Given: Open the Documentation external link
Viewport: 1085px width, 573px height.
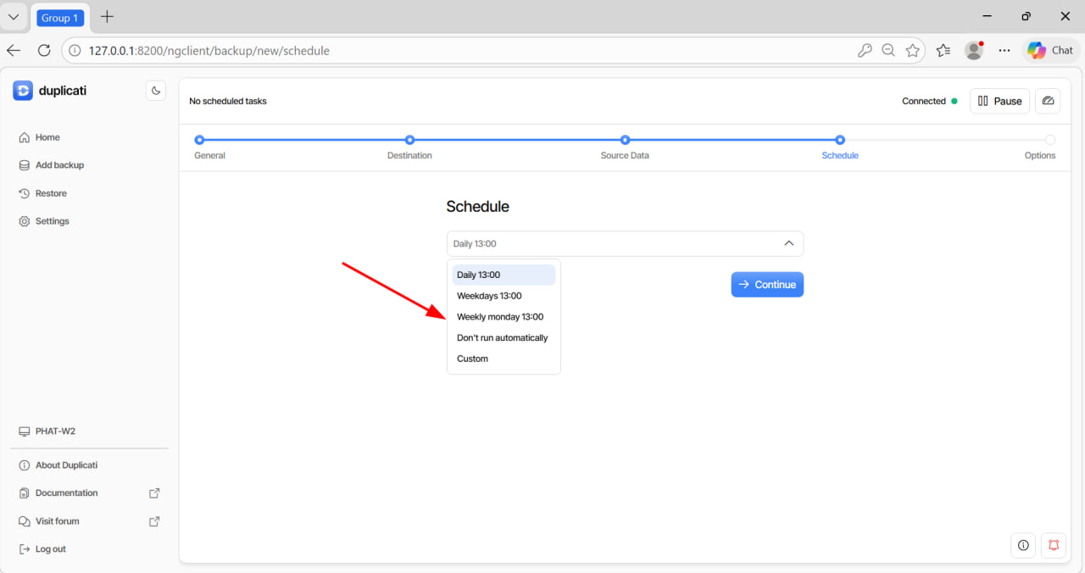Looking at the screenshot, I should click(x=66, y=493).
